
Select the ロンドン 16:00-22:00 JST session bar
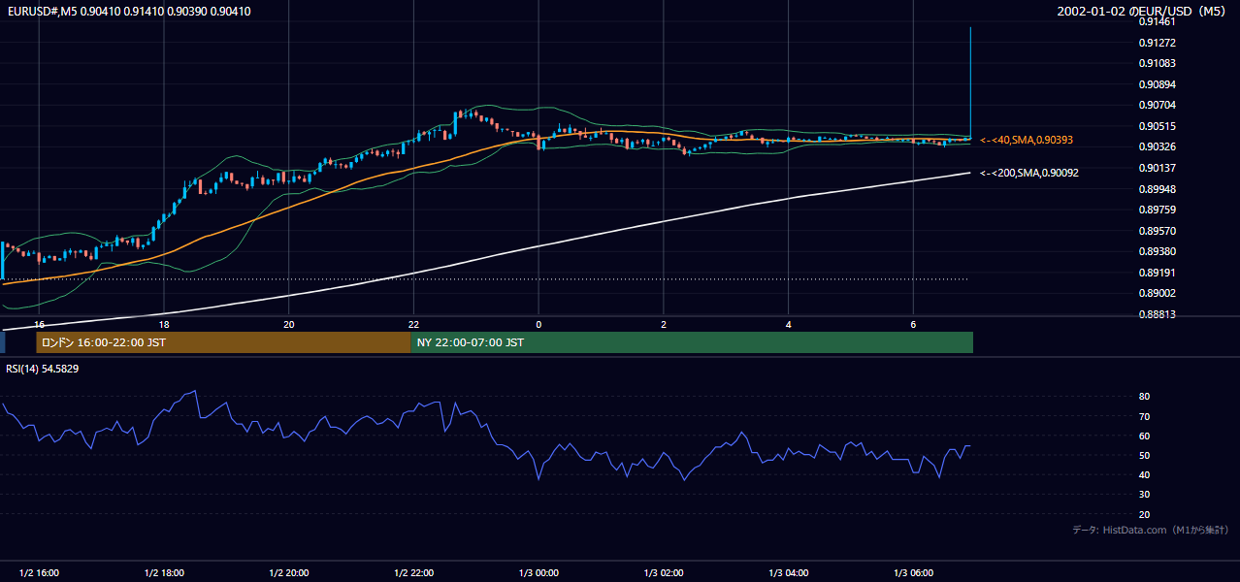[x=223, y=342]
